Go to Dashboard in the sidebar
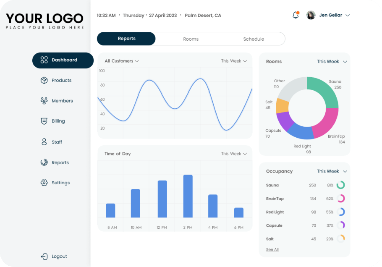Image resolution: width=382 pixels, height=267 pixels. click(63, 60)
